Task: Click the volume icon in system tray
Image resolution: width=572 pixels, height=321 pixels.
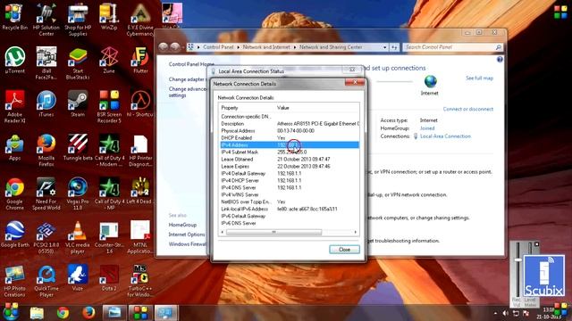Action: pyautogui.click(x=505, y=313)
